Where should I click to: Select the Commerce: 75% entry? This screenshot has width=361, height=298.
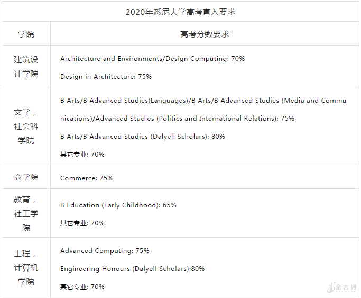(87, 178)
